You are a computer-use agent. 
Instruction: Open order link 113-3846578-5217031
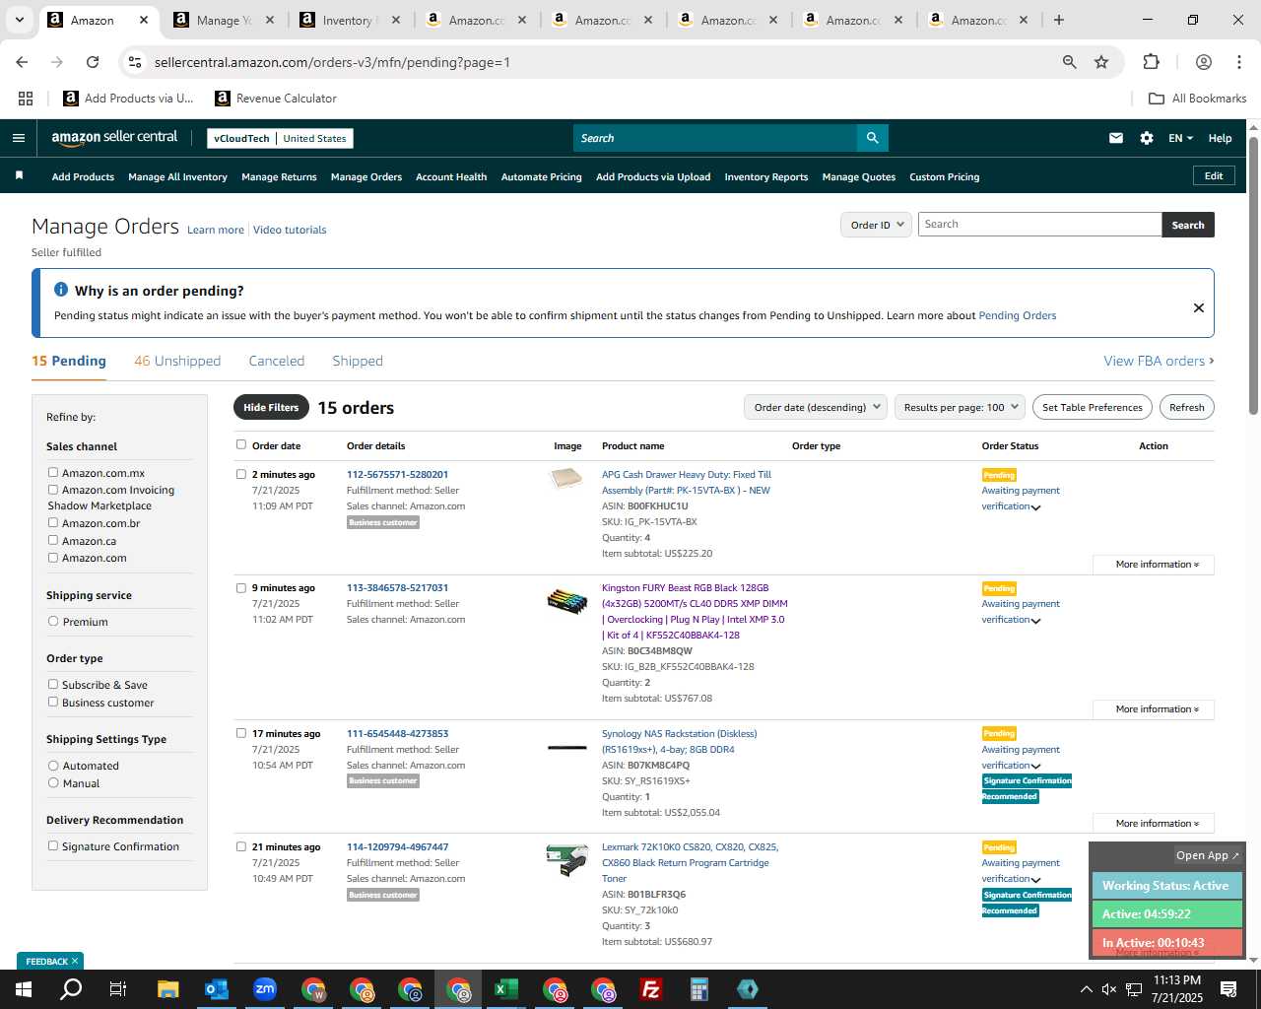click(x=397, y=587)
